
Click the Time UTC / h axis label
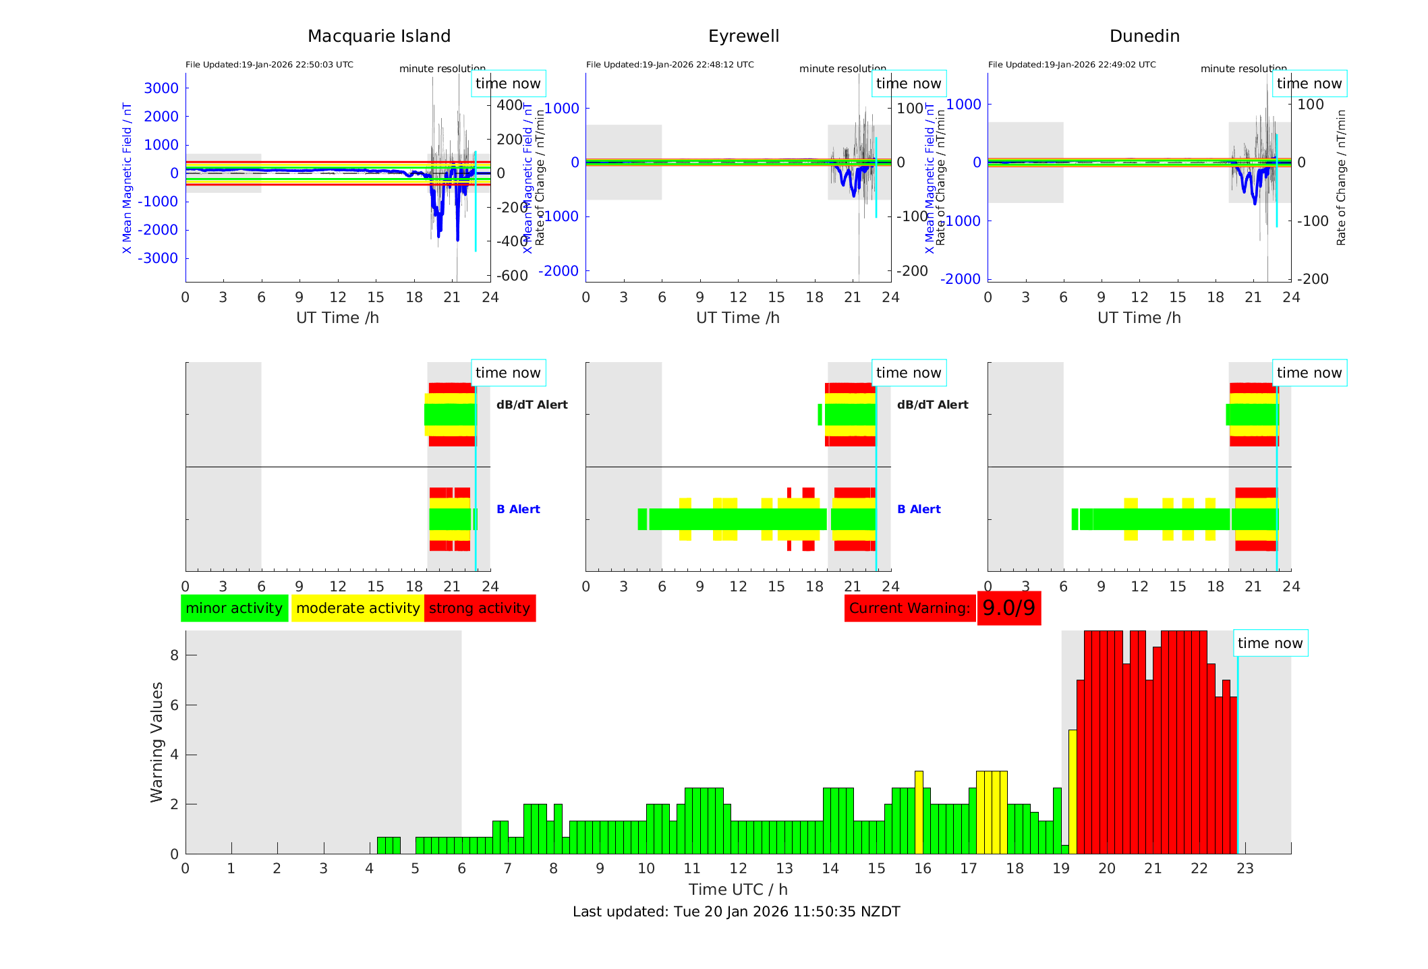[737, 889]
